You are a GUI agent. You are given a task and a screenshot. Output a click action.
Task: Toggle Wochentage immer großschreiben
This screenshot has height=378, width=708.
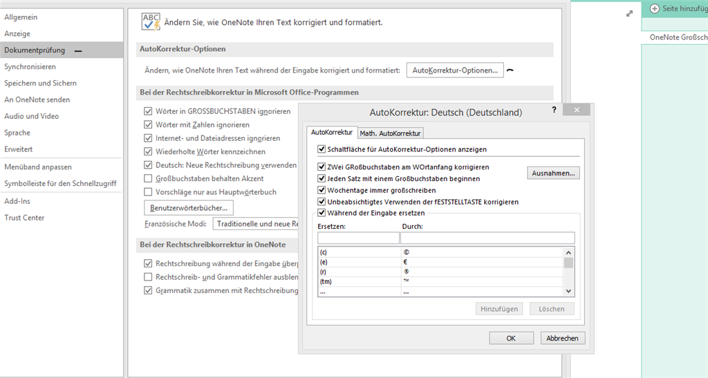tap(322, 190)
